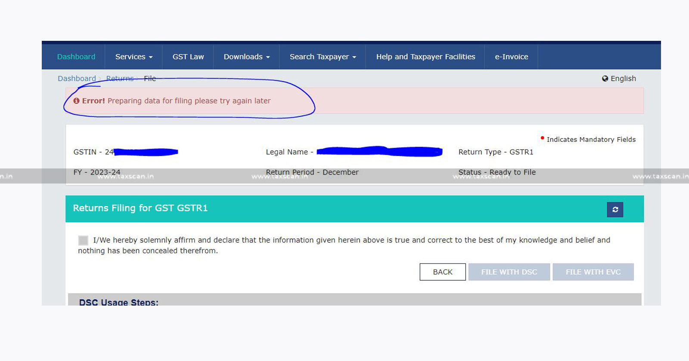The image size is (689, 361).
Task: Click the red mandatory fields indicator dot
Action: tap(542, 138)
